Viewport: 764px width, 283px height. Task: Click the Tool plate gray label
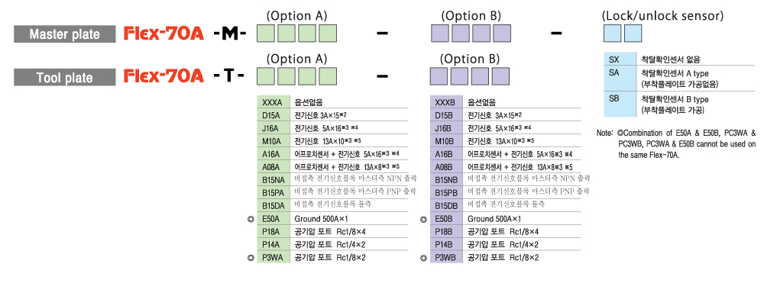(65, 78)
